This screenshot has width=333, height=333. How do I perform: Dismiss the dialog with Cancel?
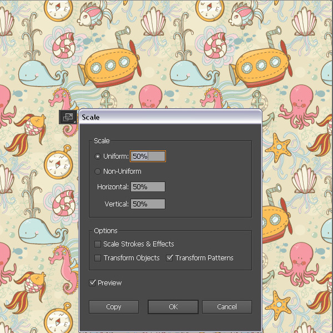226,307
